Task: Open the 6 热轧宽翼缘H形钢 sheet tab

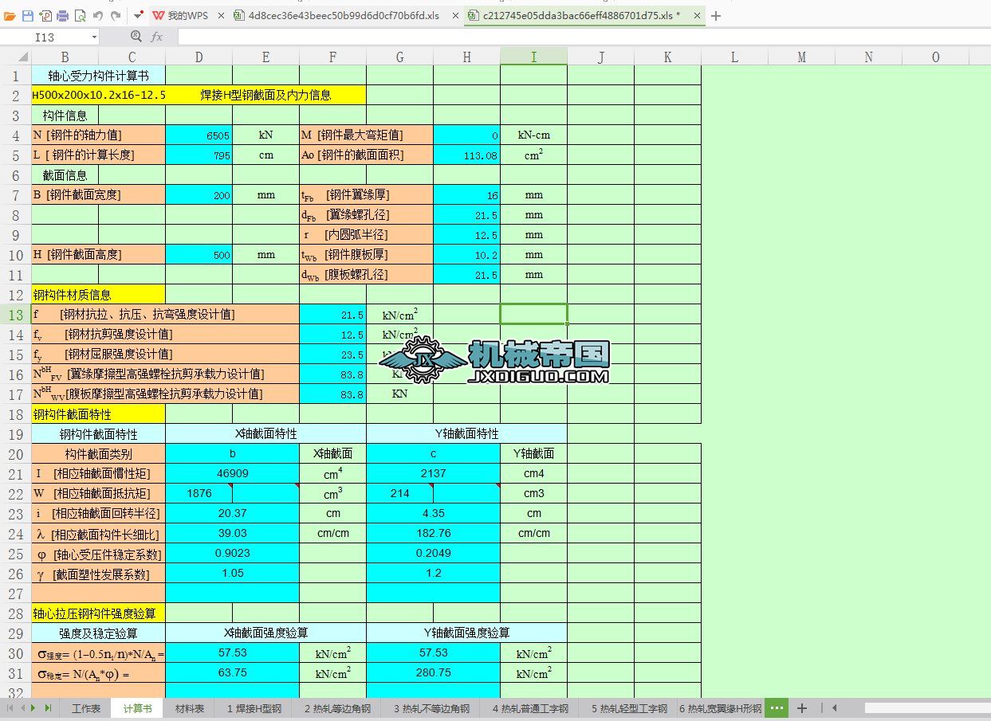Action: tap(721, 708)
